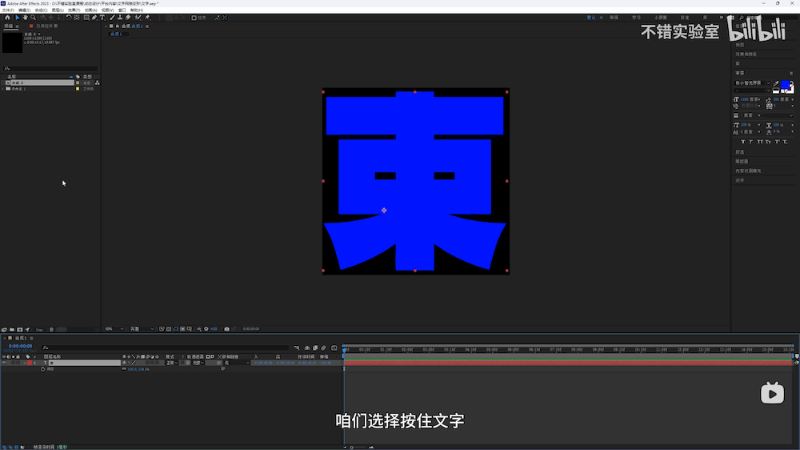Toggle the transparency grid button below viewer
This screenshot has height=450, width=800.
pyautogui.click(x=168, y=329)
